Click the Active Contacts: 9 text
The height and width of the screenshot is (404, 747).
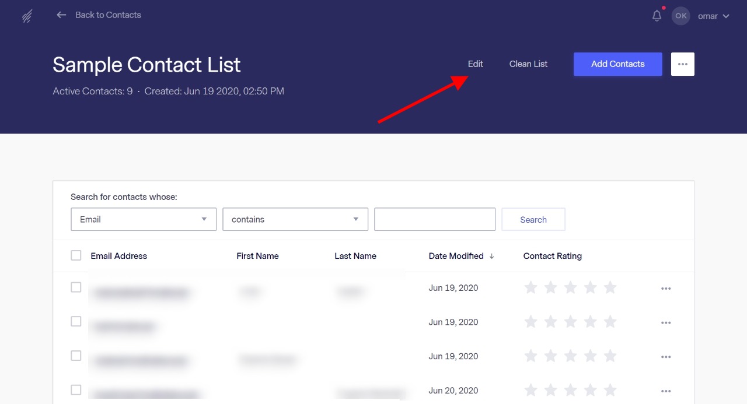(93, 92)
